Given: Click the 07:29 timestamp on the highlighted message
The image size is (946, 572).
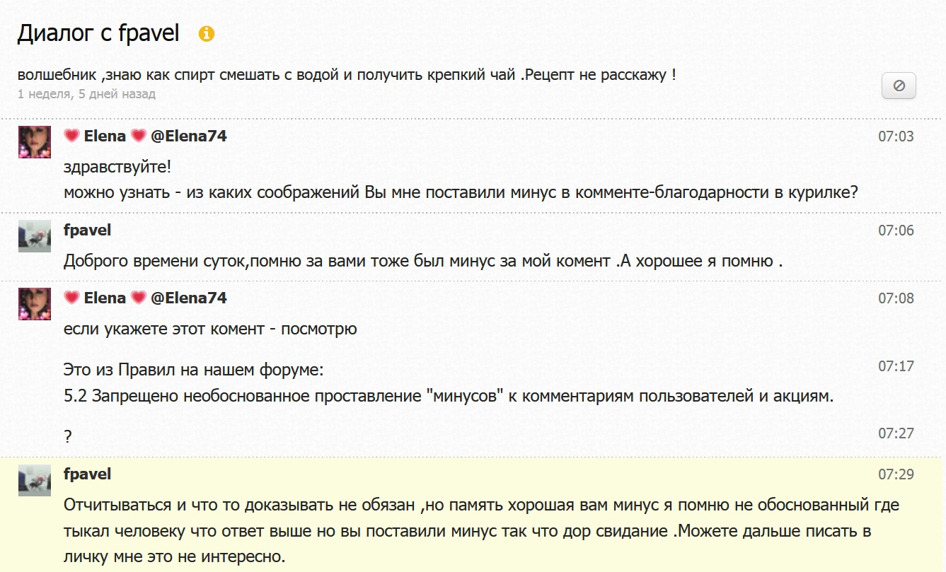Looking at the screenshot, I should pos(896,474).
